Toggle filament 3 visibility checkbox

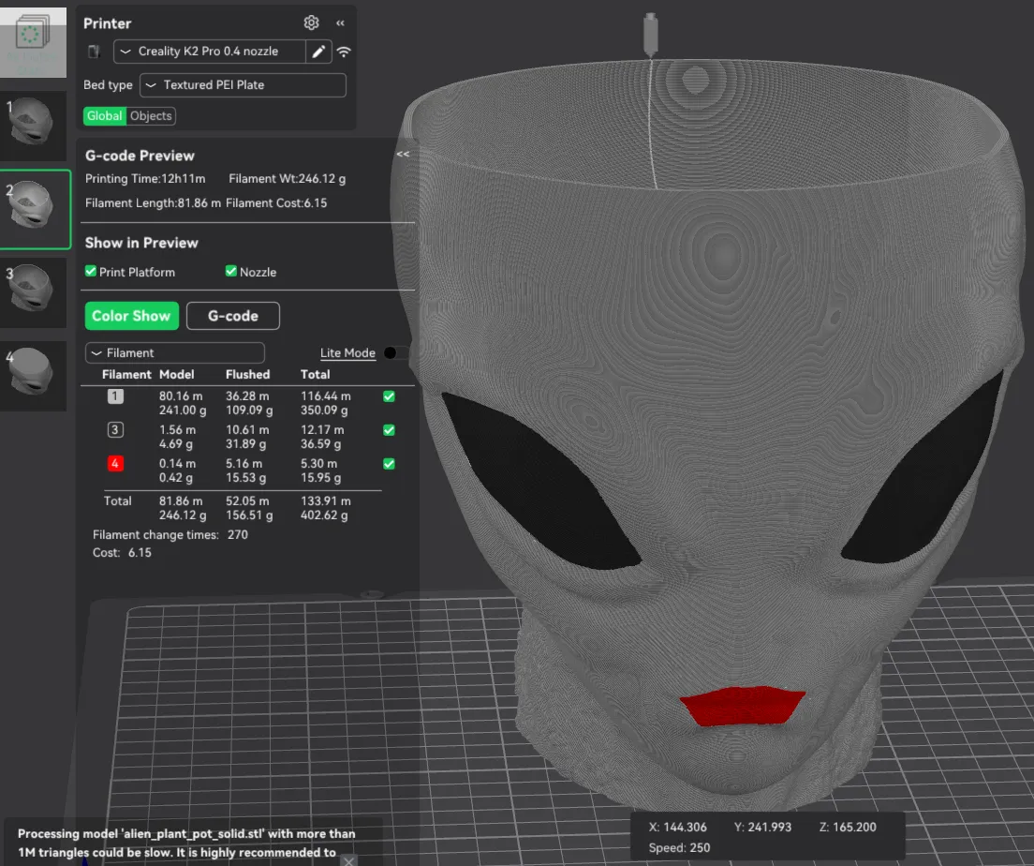[x=389, y=429]
